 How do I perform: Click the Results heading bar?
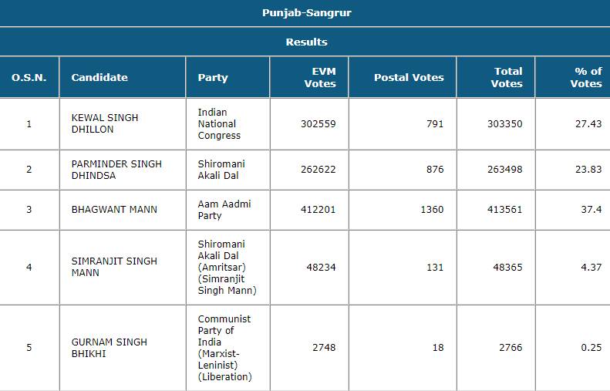[x=306, y=42]
